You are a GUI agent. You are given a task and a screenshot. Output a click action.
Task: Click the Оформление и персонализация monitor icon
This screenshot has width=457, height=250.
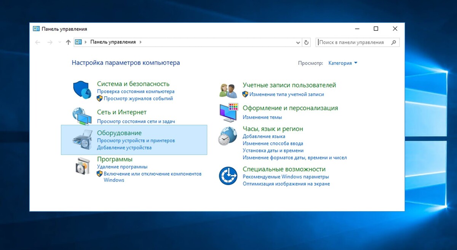(227, 111)
